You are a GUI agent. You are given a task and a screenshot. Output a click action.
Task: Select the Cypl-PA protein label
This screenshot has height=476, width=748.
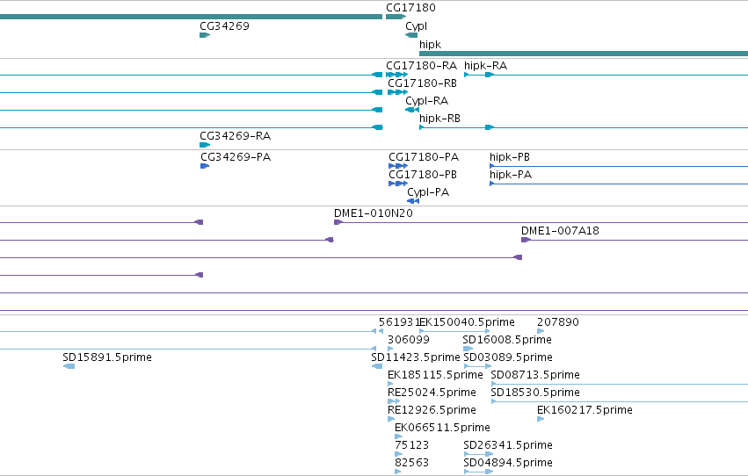click(428, 192)
